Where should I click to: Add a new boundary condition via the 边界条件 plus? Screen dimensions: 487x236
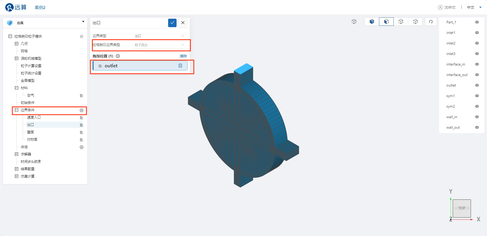[x=81, y=110]
